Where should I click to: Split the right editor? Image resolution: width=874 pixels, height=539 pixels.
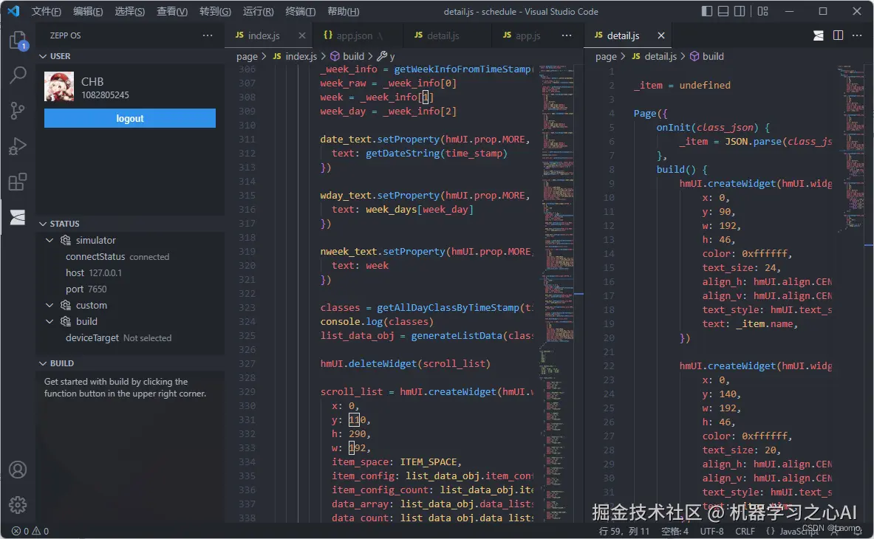click(x=838, y=35)
